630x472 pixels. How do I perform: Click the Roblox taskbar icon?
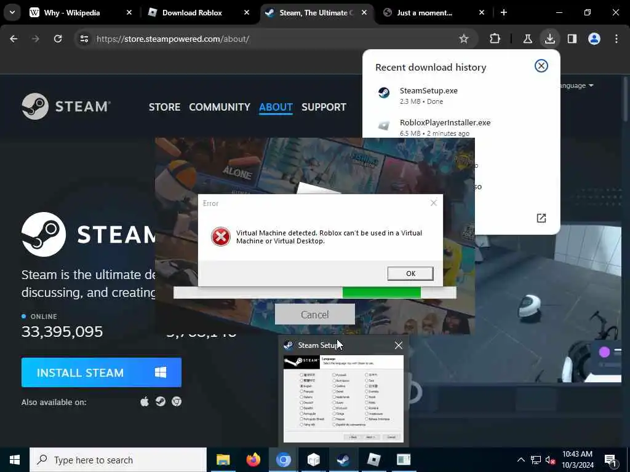tap(373, 460)
